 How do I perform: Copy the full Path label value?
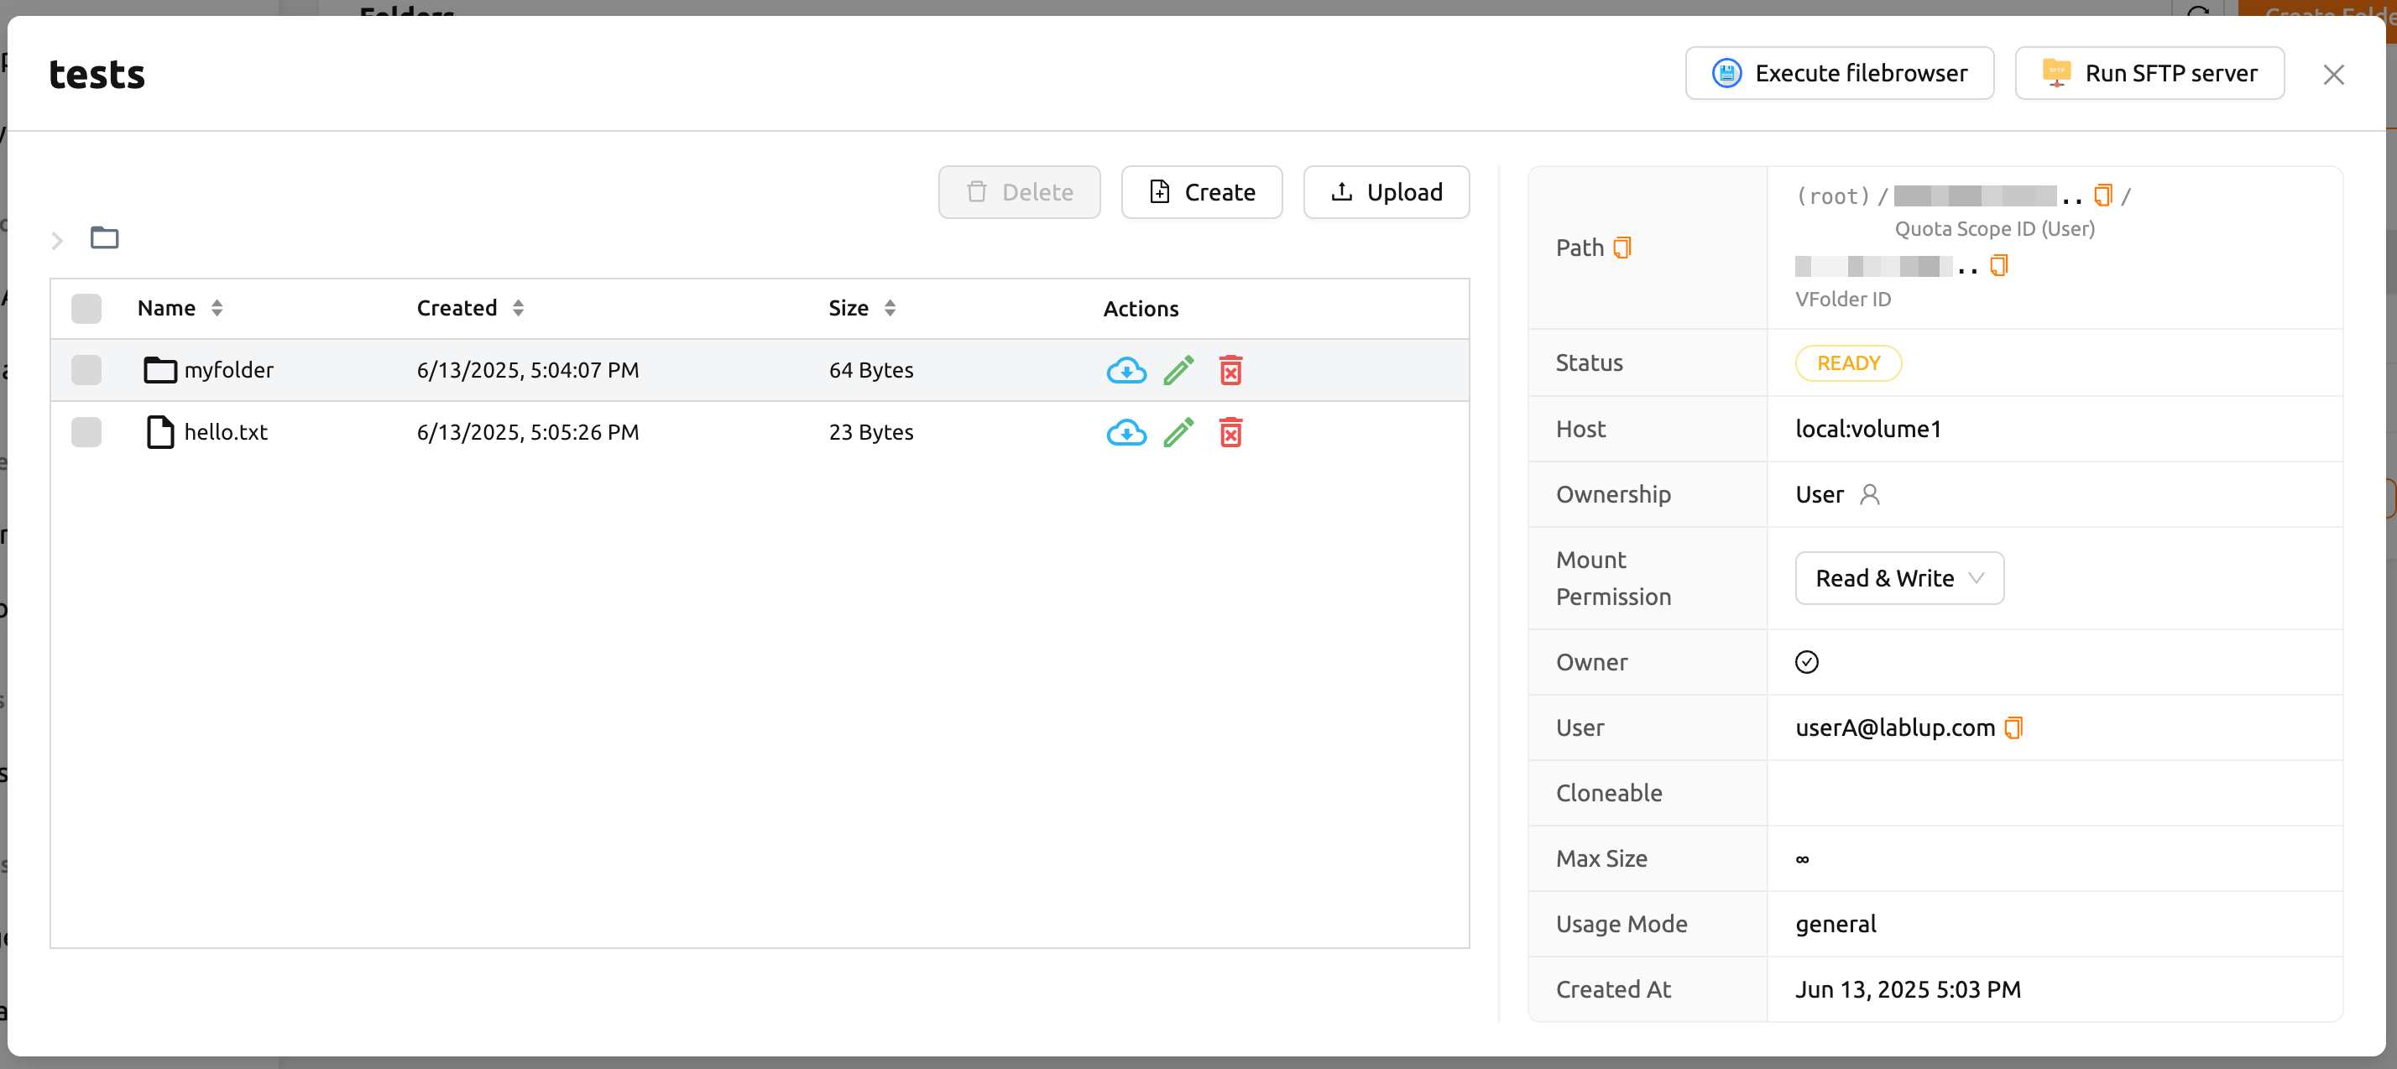coord(1621,248)
